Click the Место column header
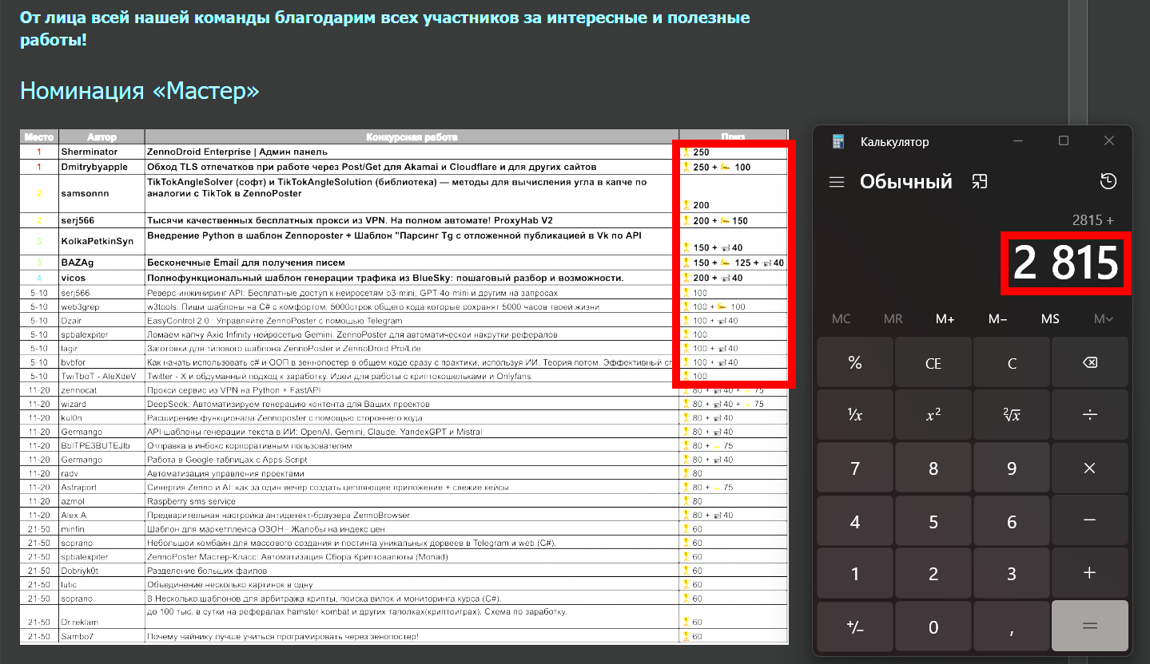This screenshot has height=664, width=1150. [x=39, y=136]
